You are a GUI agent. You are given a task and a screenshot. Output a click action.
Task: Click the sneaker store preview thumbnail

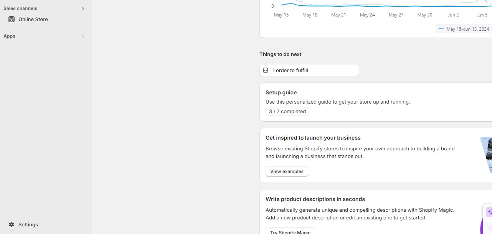coord(486,155)
